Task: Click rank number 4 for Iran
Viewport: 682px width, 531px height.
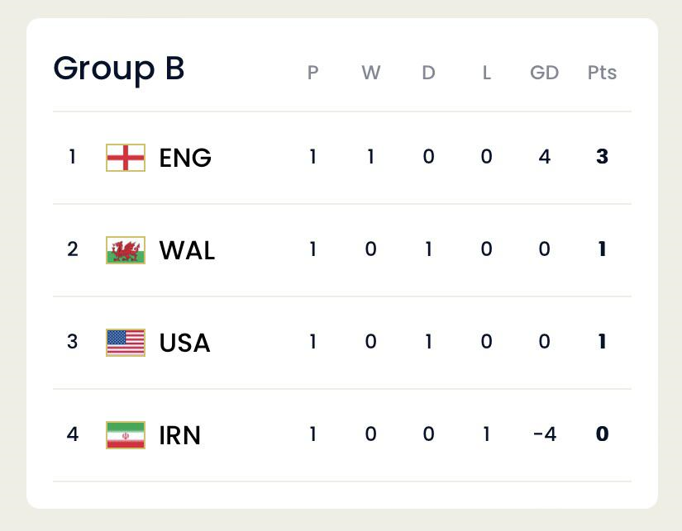Action: pos(73,434)
